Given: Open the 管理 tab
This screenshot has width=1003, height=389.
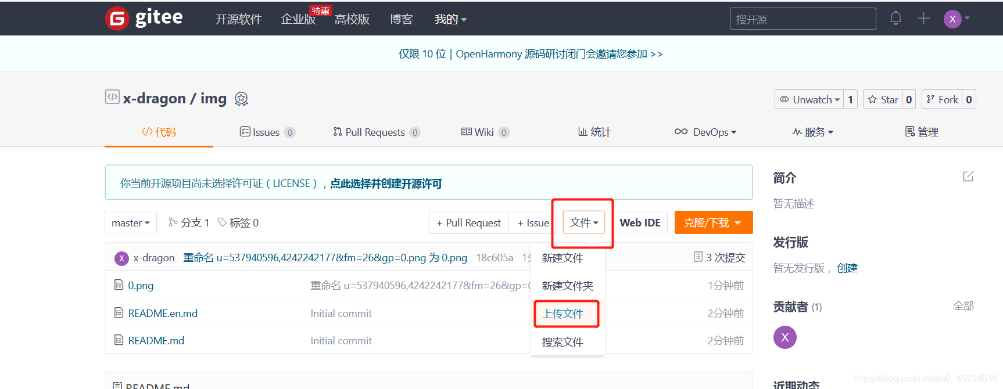Looking at the screenshot, I should click(922, 132).
